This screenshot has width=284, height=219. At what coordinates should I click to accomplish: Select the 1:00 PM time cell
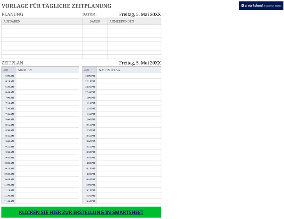89,98
